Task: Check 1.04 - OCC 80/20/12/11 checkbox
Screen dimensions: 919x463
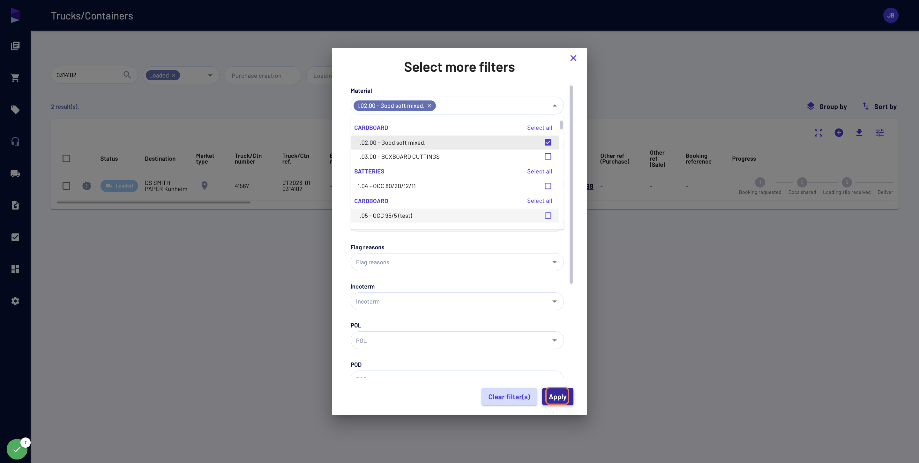Action: (548, 186)
